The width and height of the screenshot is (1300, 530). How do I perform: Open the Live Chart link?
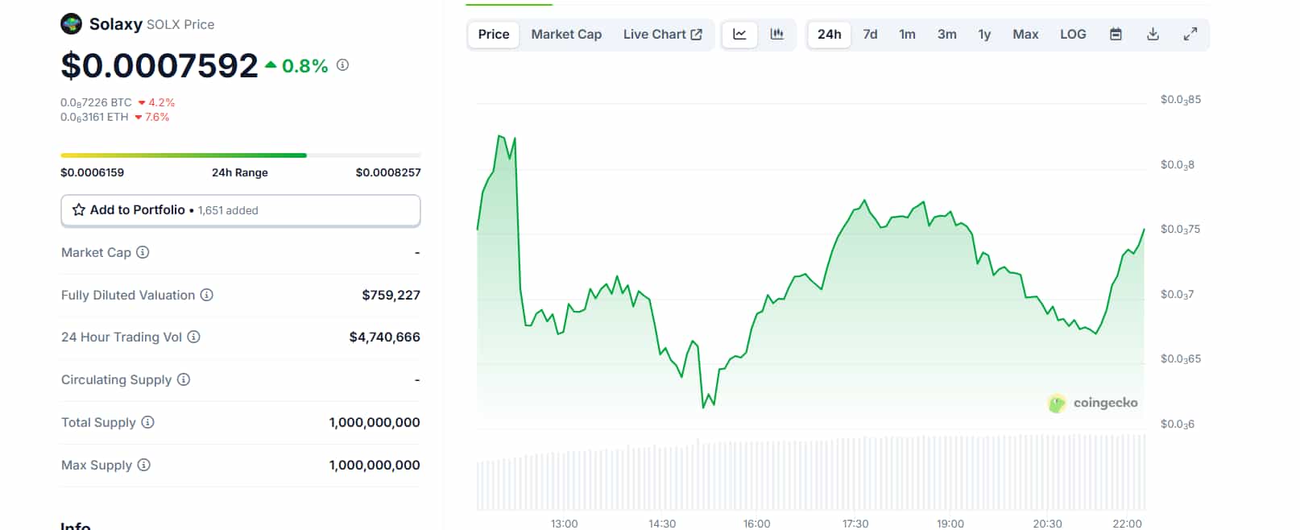pyautogui.click(x=662, y=34)
